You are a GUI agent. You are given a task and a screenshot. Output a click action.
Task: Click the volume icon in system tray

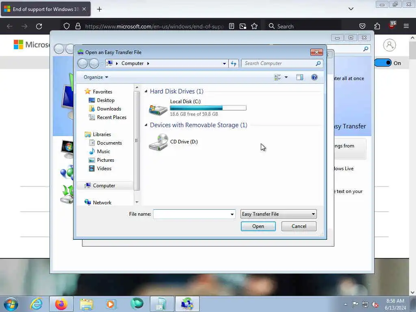pyautogui.click(x=375, y=305)
